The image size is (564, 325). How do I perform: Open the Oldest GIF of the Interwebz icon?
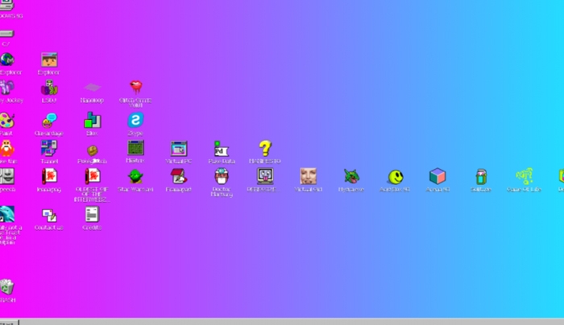(93, 176)
